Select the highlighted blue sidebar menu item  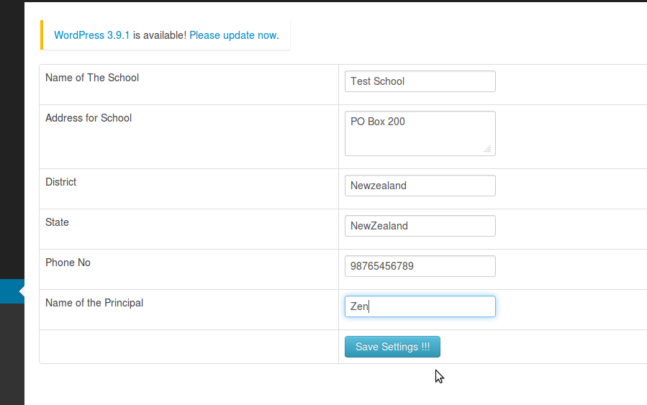[12, 291]
